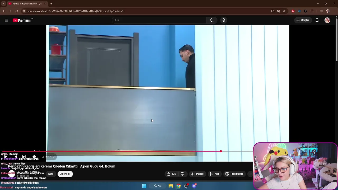
Task: Open Chrome media controls icon
Action: (321, 11)
